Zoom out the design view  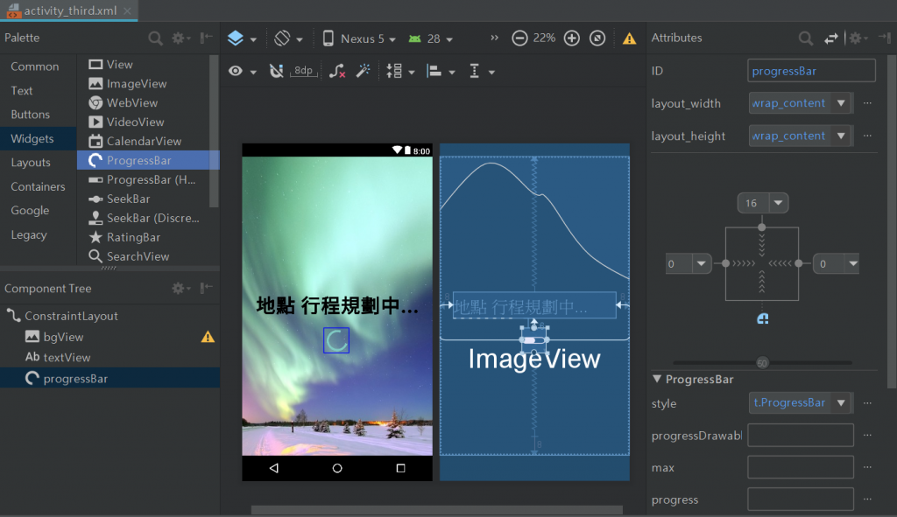point(519,38)
